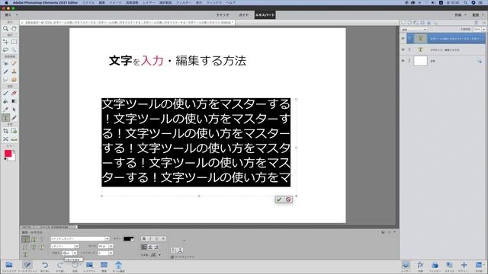488x274 pixels.
Task: Select the Sponge tool
Action: 14,79
